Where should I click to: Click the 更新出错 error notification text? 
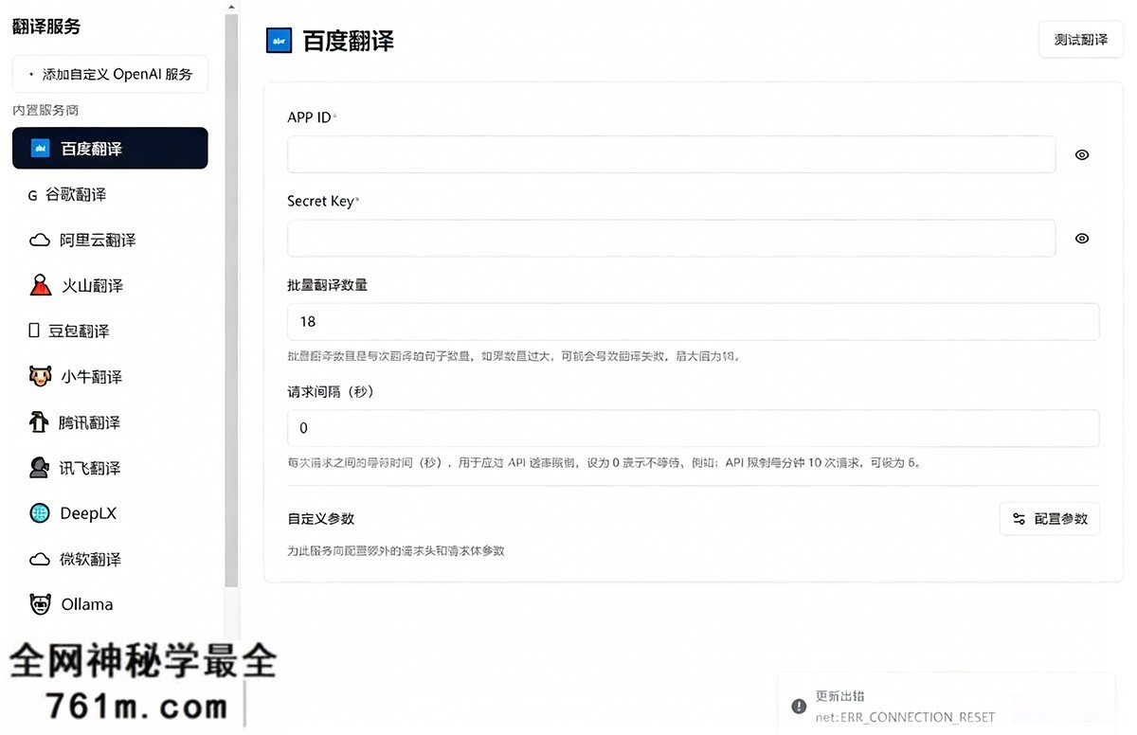(840, 696)
